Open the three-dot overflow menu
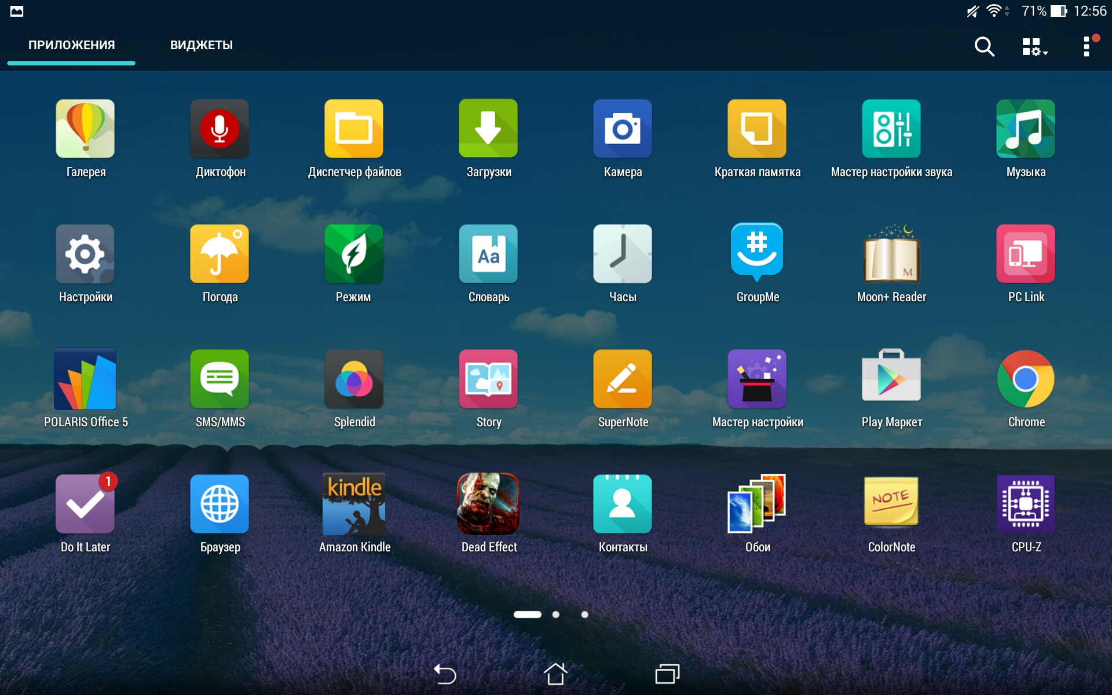The width and height of the screenshot is (1112, 695). tap(1088, 46)
